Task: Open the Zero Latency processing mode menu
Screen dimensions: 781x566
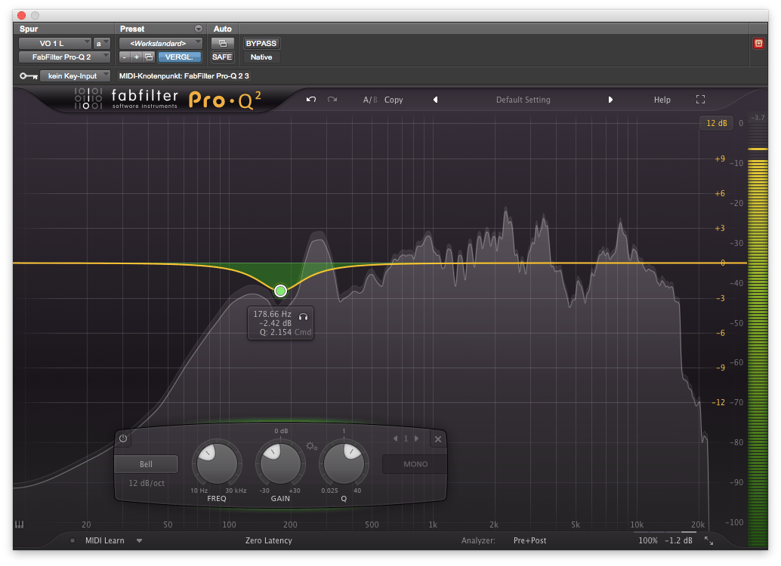Action: (x=268, y=540)
